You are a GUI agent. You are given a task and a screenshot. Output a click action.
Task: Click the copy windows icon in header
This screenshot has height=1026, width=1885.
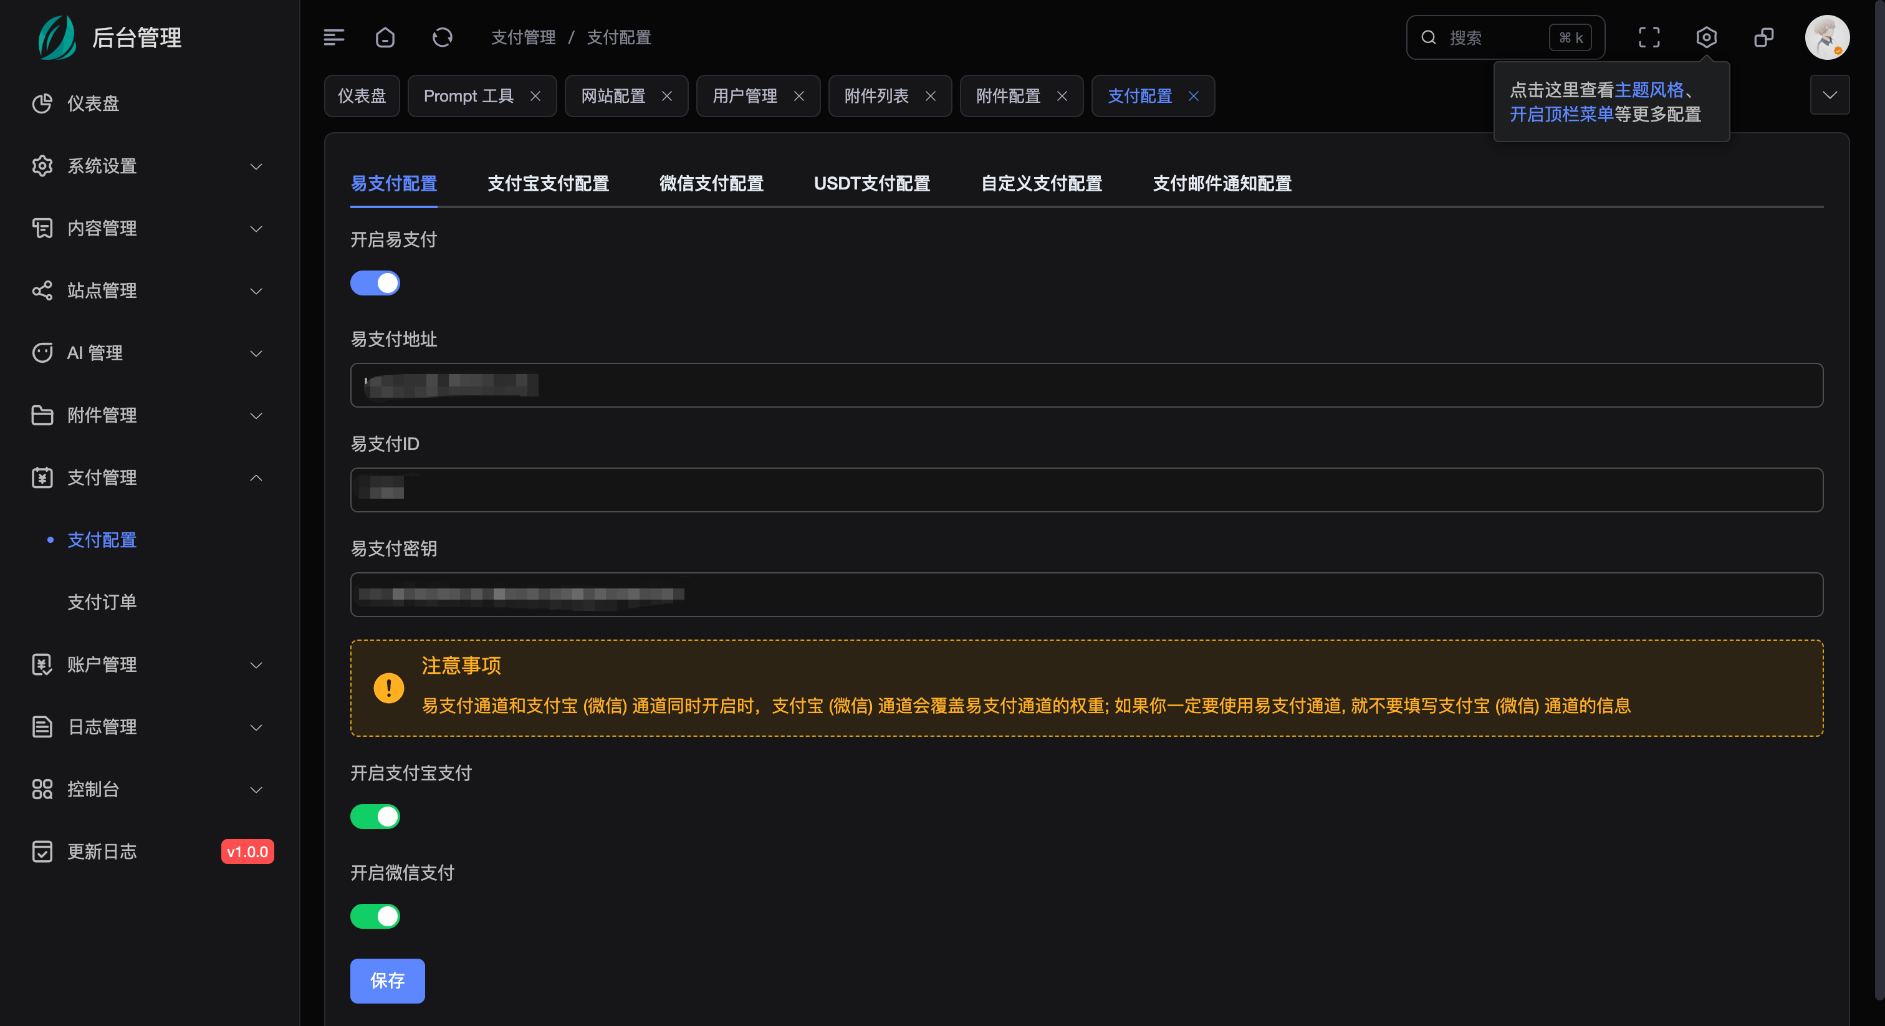[x=1763, y=37]
